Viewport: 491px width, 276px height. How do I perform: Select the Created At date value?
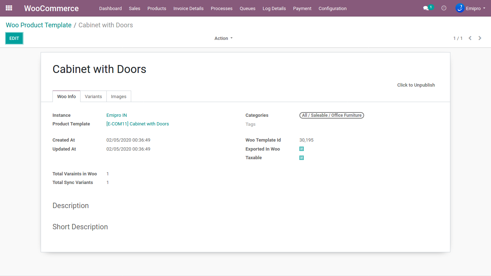click(x=128, y=140)
